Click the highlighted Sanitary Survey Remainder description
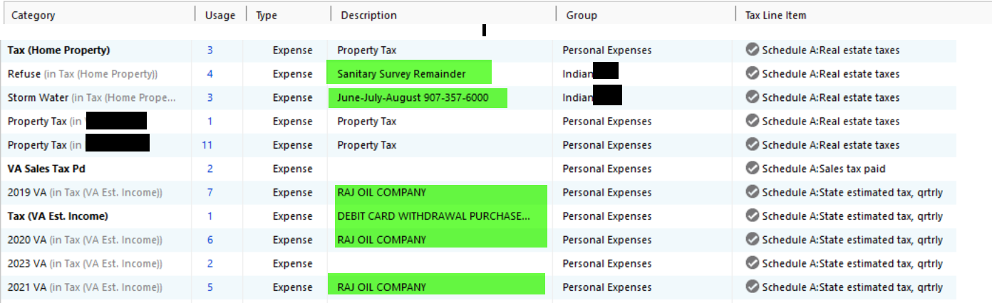This screenshot has height=303, width=992. (402, 74)
